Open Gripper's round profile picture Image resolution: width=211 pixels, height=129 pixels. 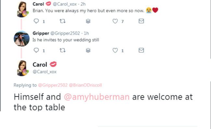coord(21,39)
